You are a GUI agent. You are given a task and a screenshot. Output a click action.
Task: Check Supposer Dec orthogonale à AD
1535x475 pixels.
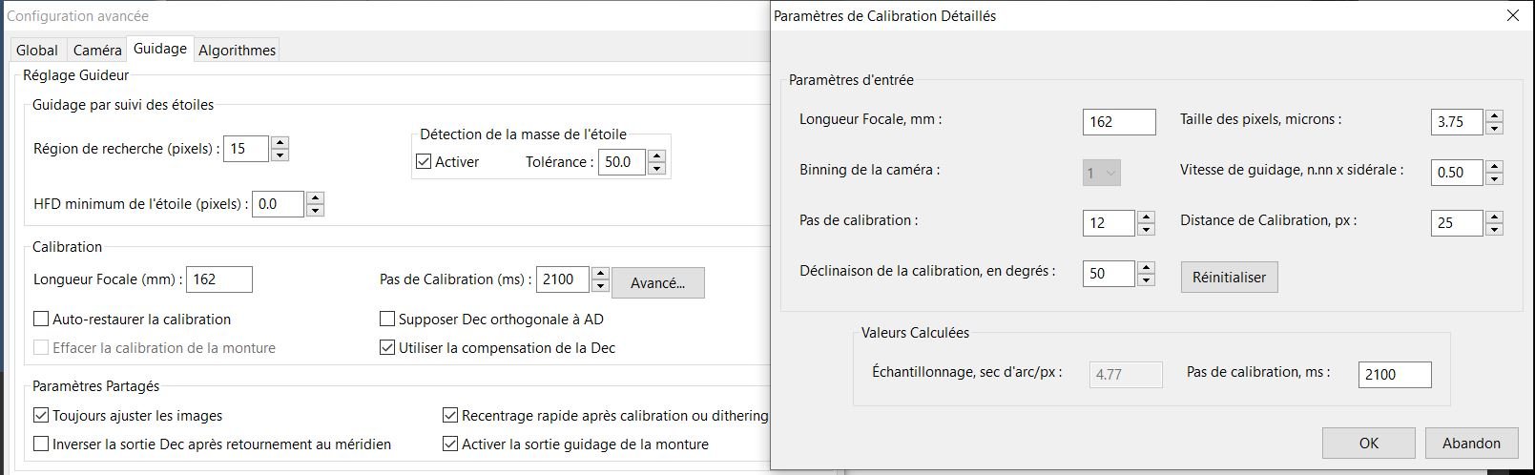point(387,320)
